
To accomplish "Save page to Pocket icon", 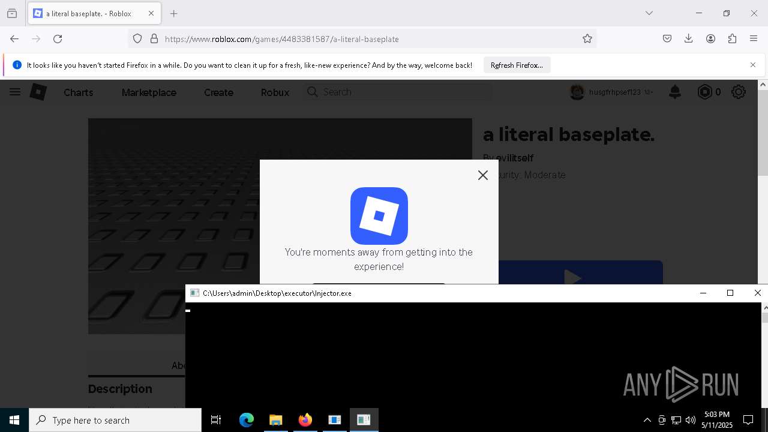I will [667, 39].
